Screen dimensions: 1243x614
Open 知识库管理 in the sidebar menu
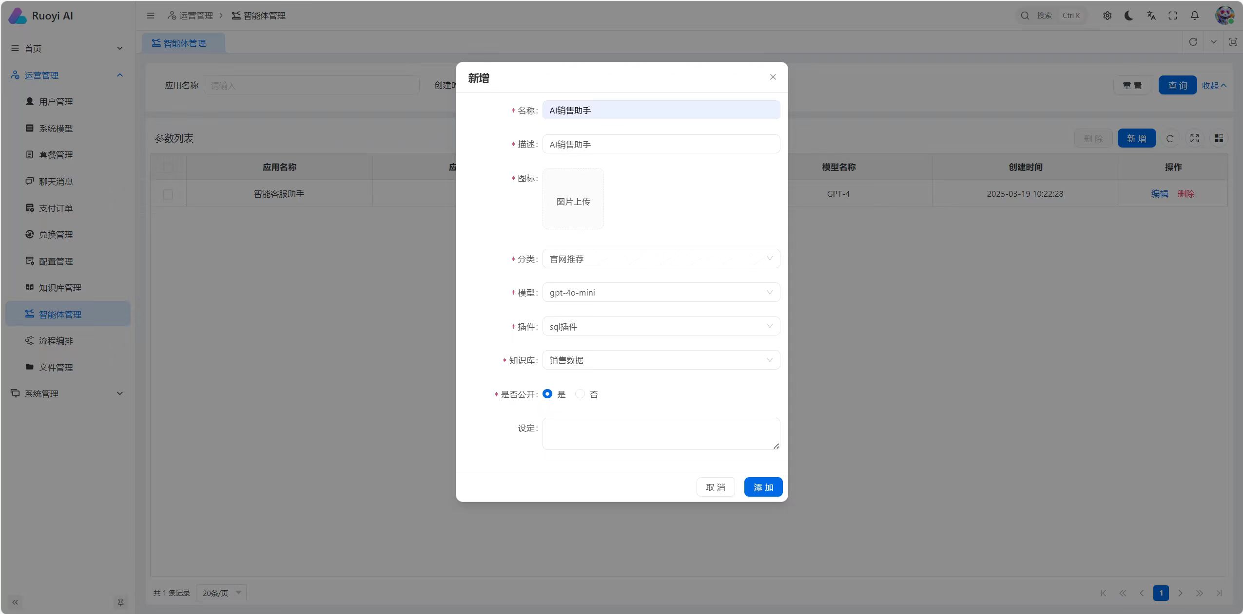coord(60,288)
